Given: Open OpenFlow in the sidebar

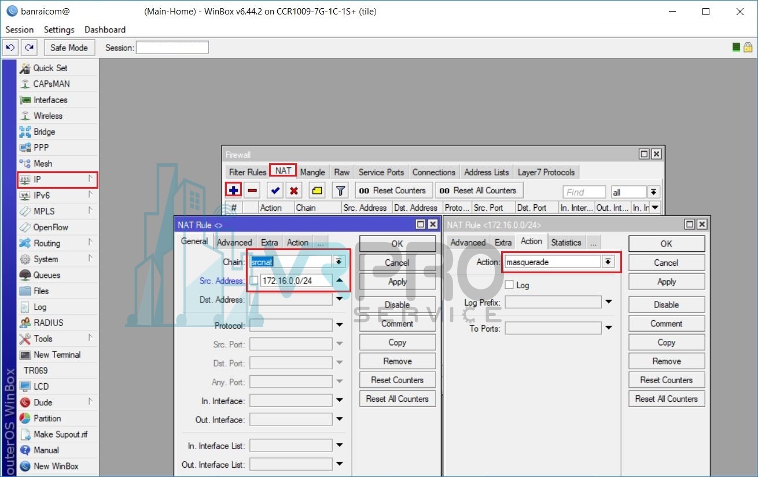Looking at the screenshot, I should click(x=51, y=227).
